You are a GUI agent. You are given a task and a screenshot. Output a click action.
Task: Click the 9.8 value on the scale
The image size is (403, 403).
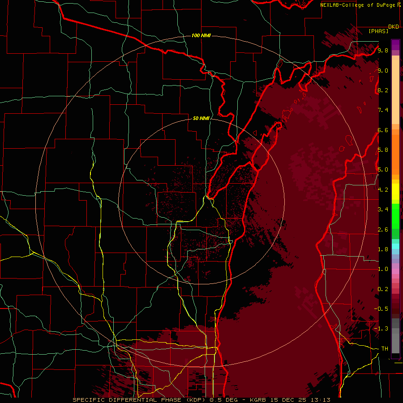383,50
